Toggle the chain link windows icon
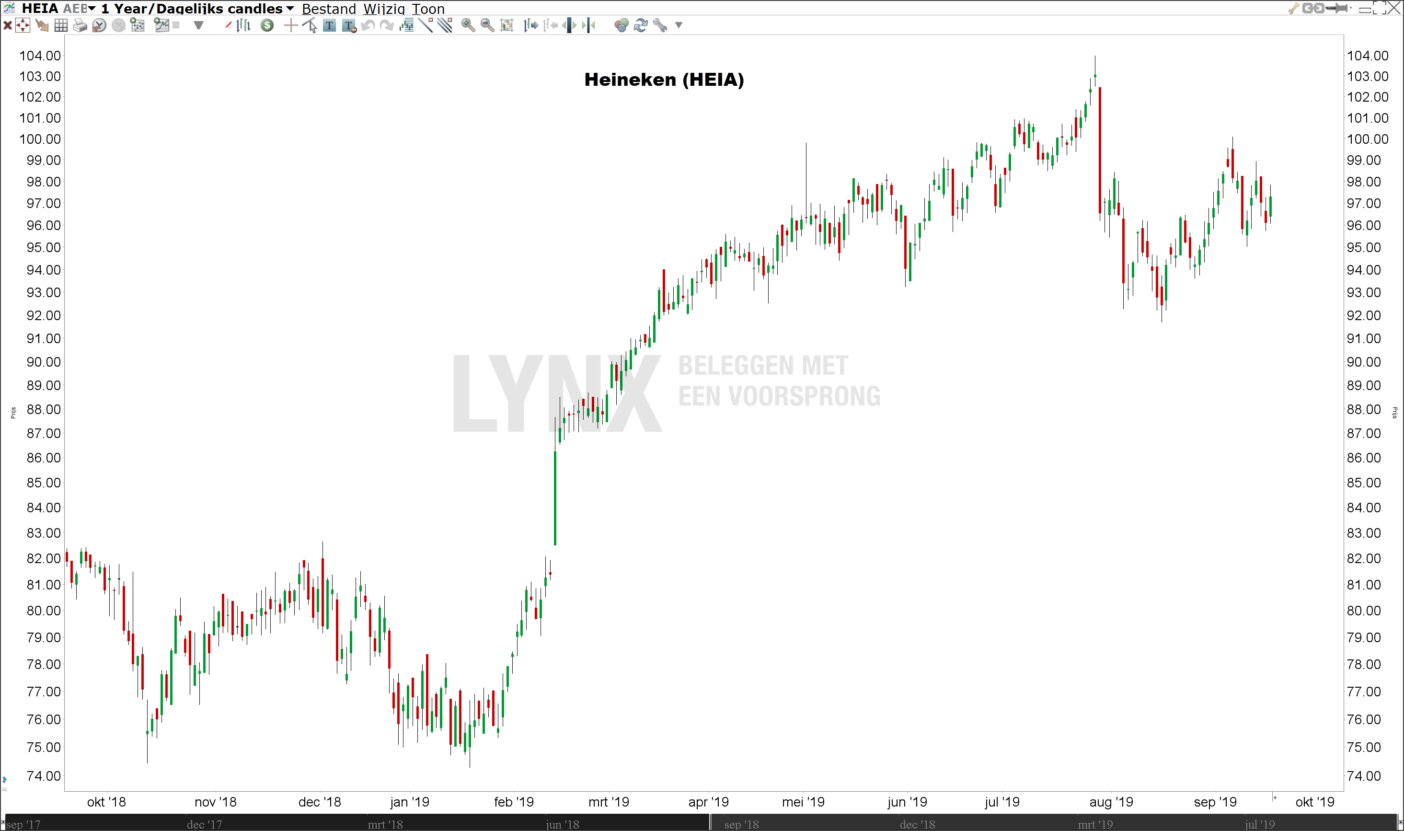The image size is (1404, 831). [x=1313, y=8]
